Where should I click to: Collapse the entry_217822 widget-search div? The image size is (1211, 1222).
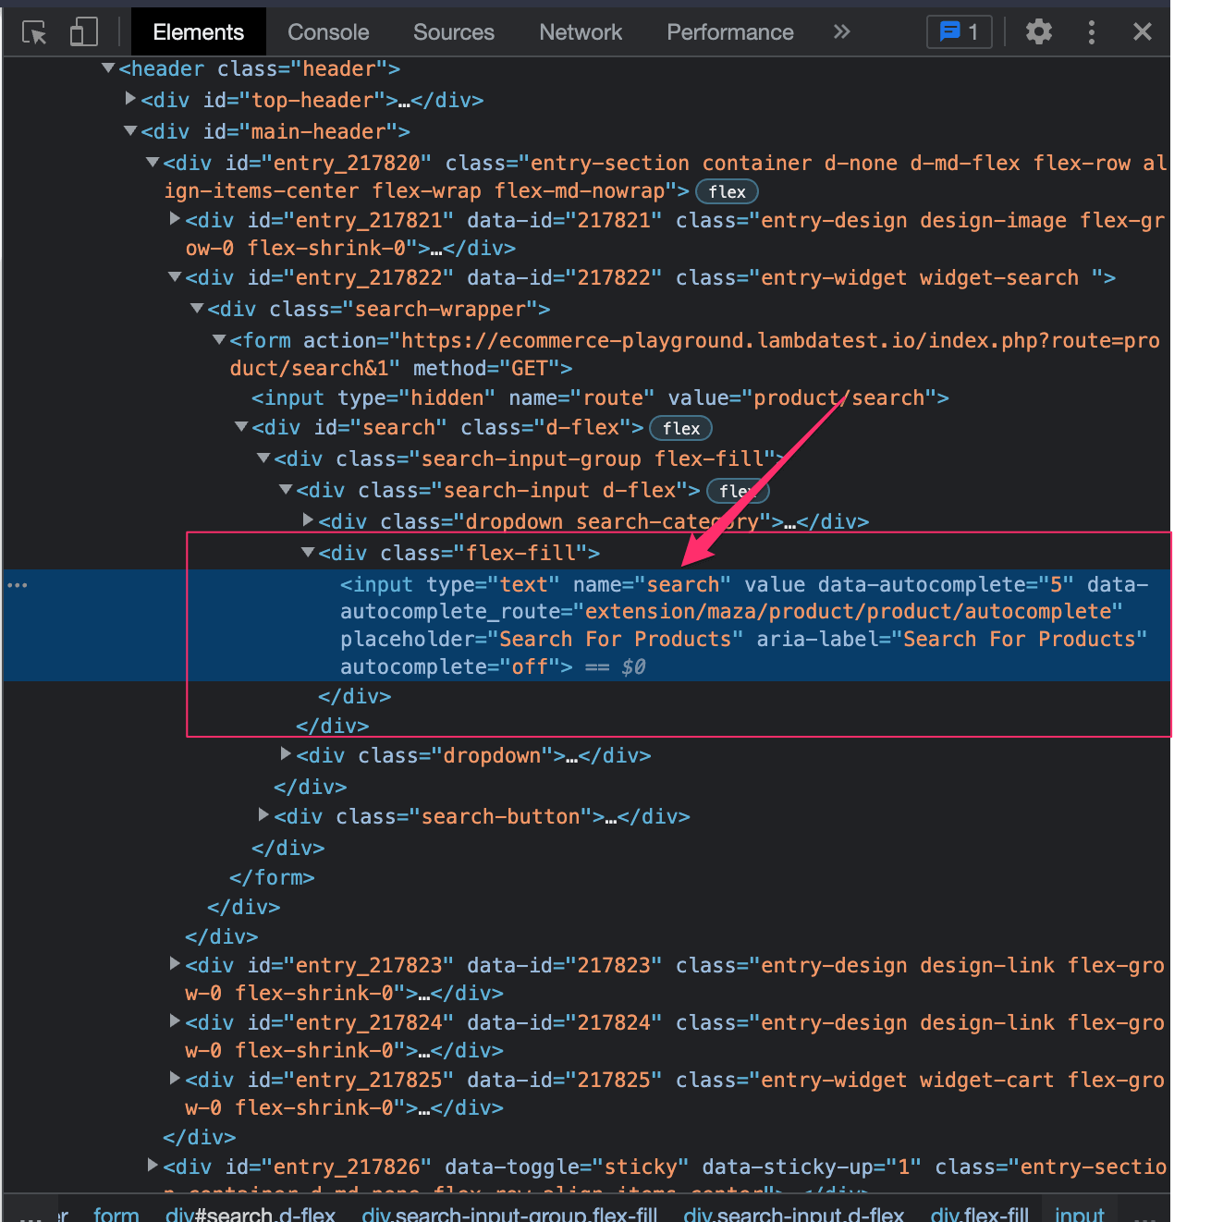pos(174,276)
